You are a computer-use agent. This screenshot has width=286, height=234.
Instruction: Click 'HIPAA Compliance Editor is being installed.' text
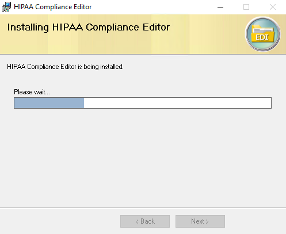[x=65, y=67]
